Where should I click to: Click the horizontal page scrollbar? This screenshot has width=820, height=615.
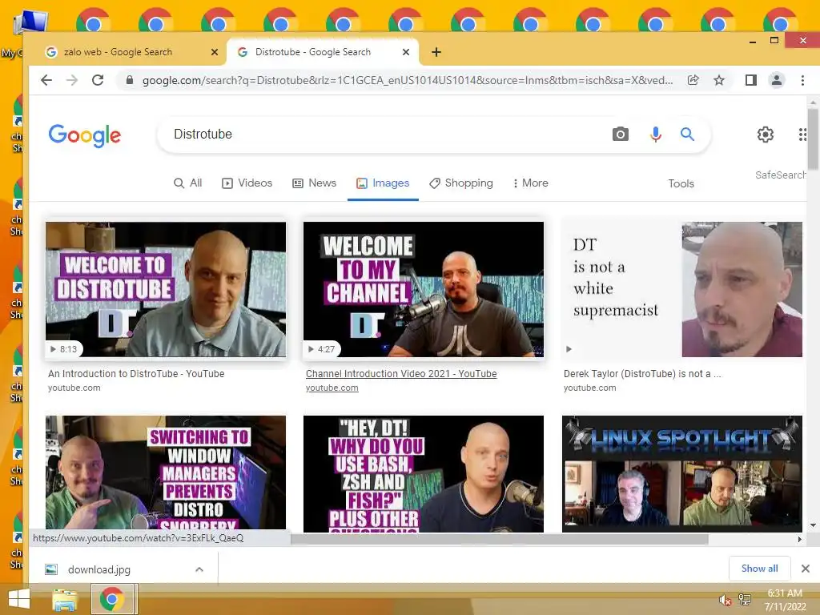(500, 539)
